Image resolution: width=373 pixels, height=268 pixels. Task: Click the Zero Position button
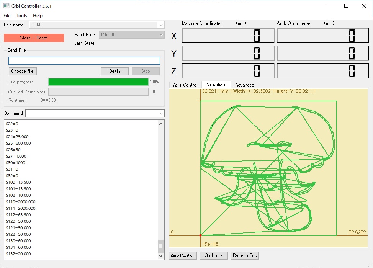182,255
